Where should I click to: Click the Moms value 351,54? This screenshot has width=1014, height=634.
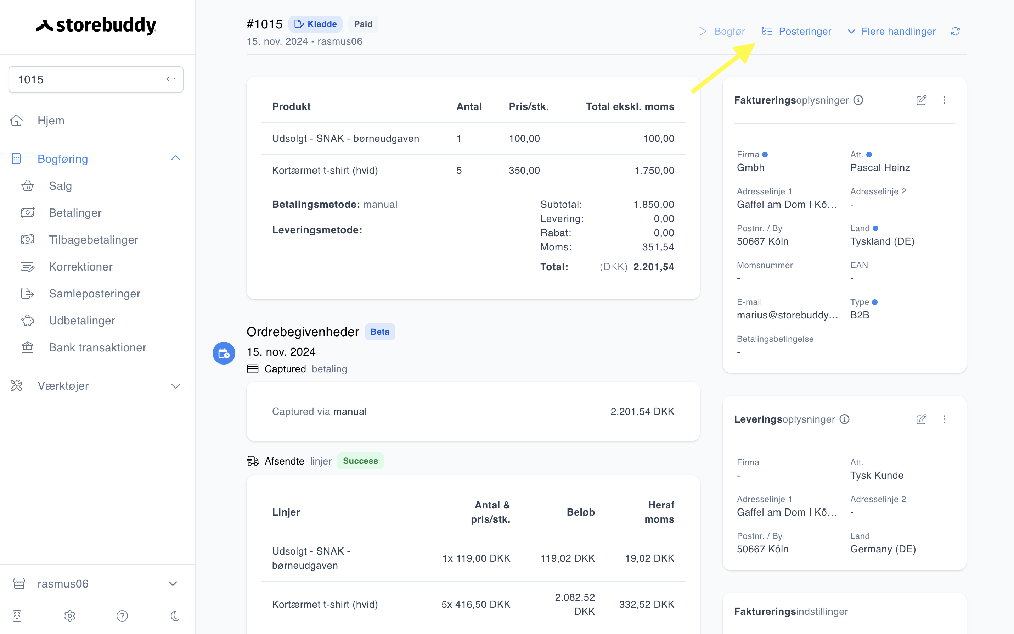tap(658, 247)
